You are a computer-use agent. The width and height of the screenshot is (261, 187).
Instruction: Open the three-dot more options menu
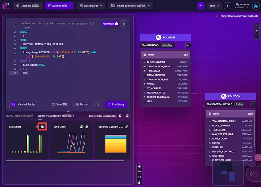click(227, 6)
